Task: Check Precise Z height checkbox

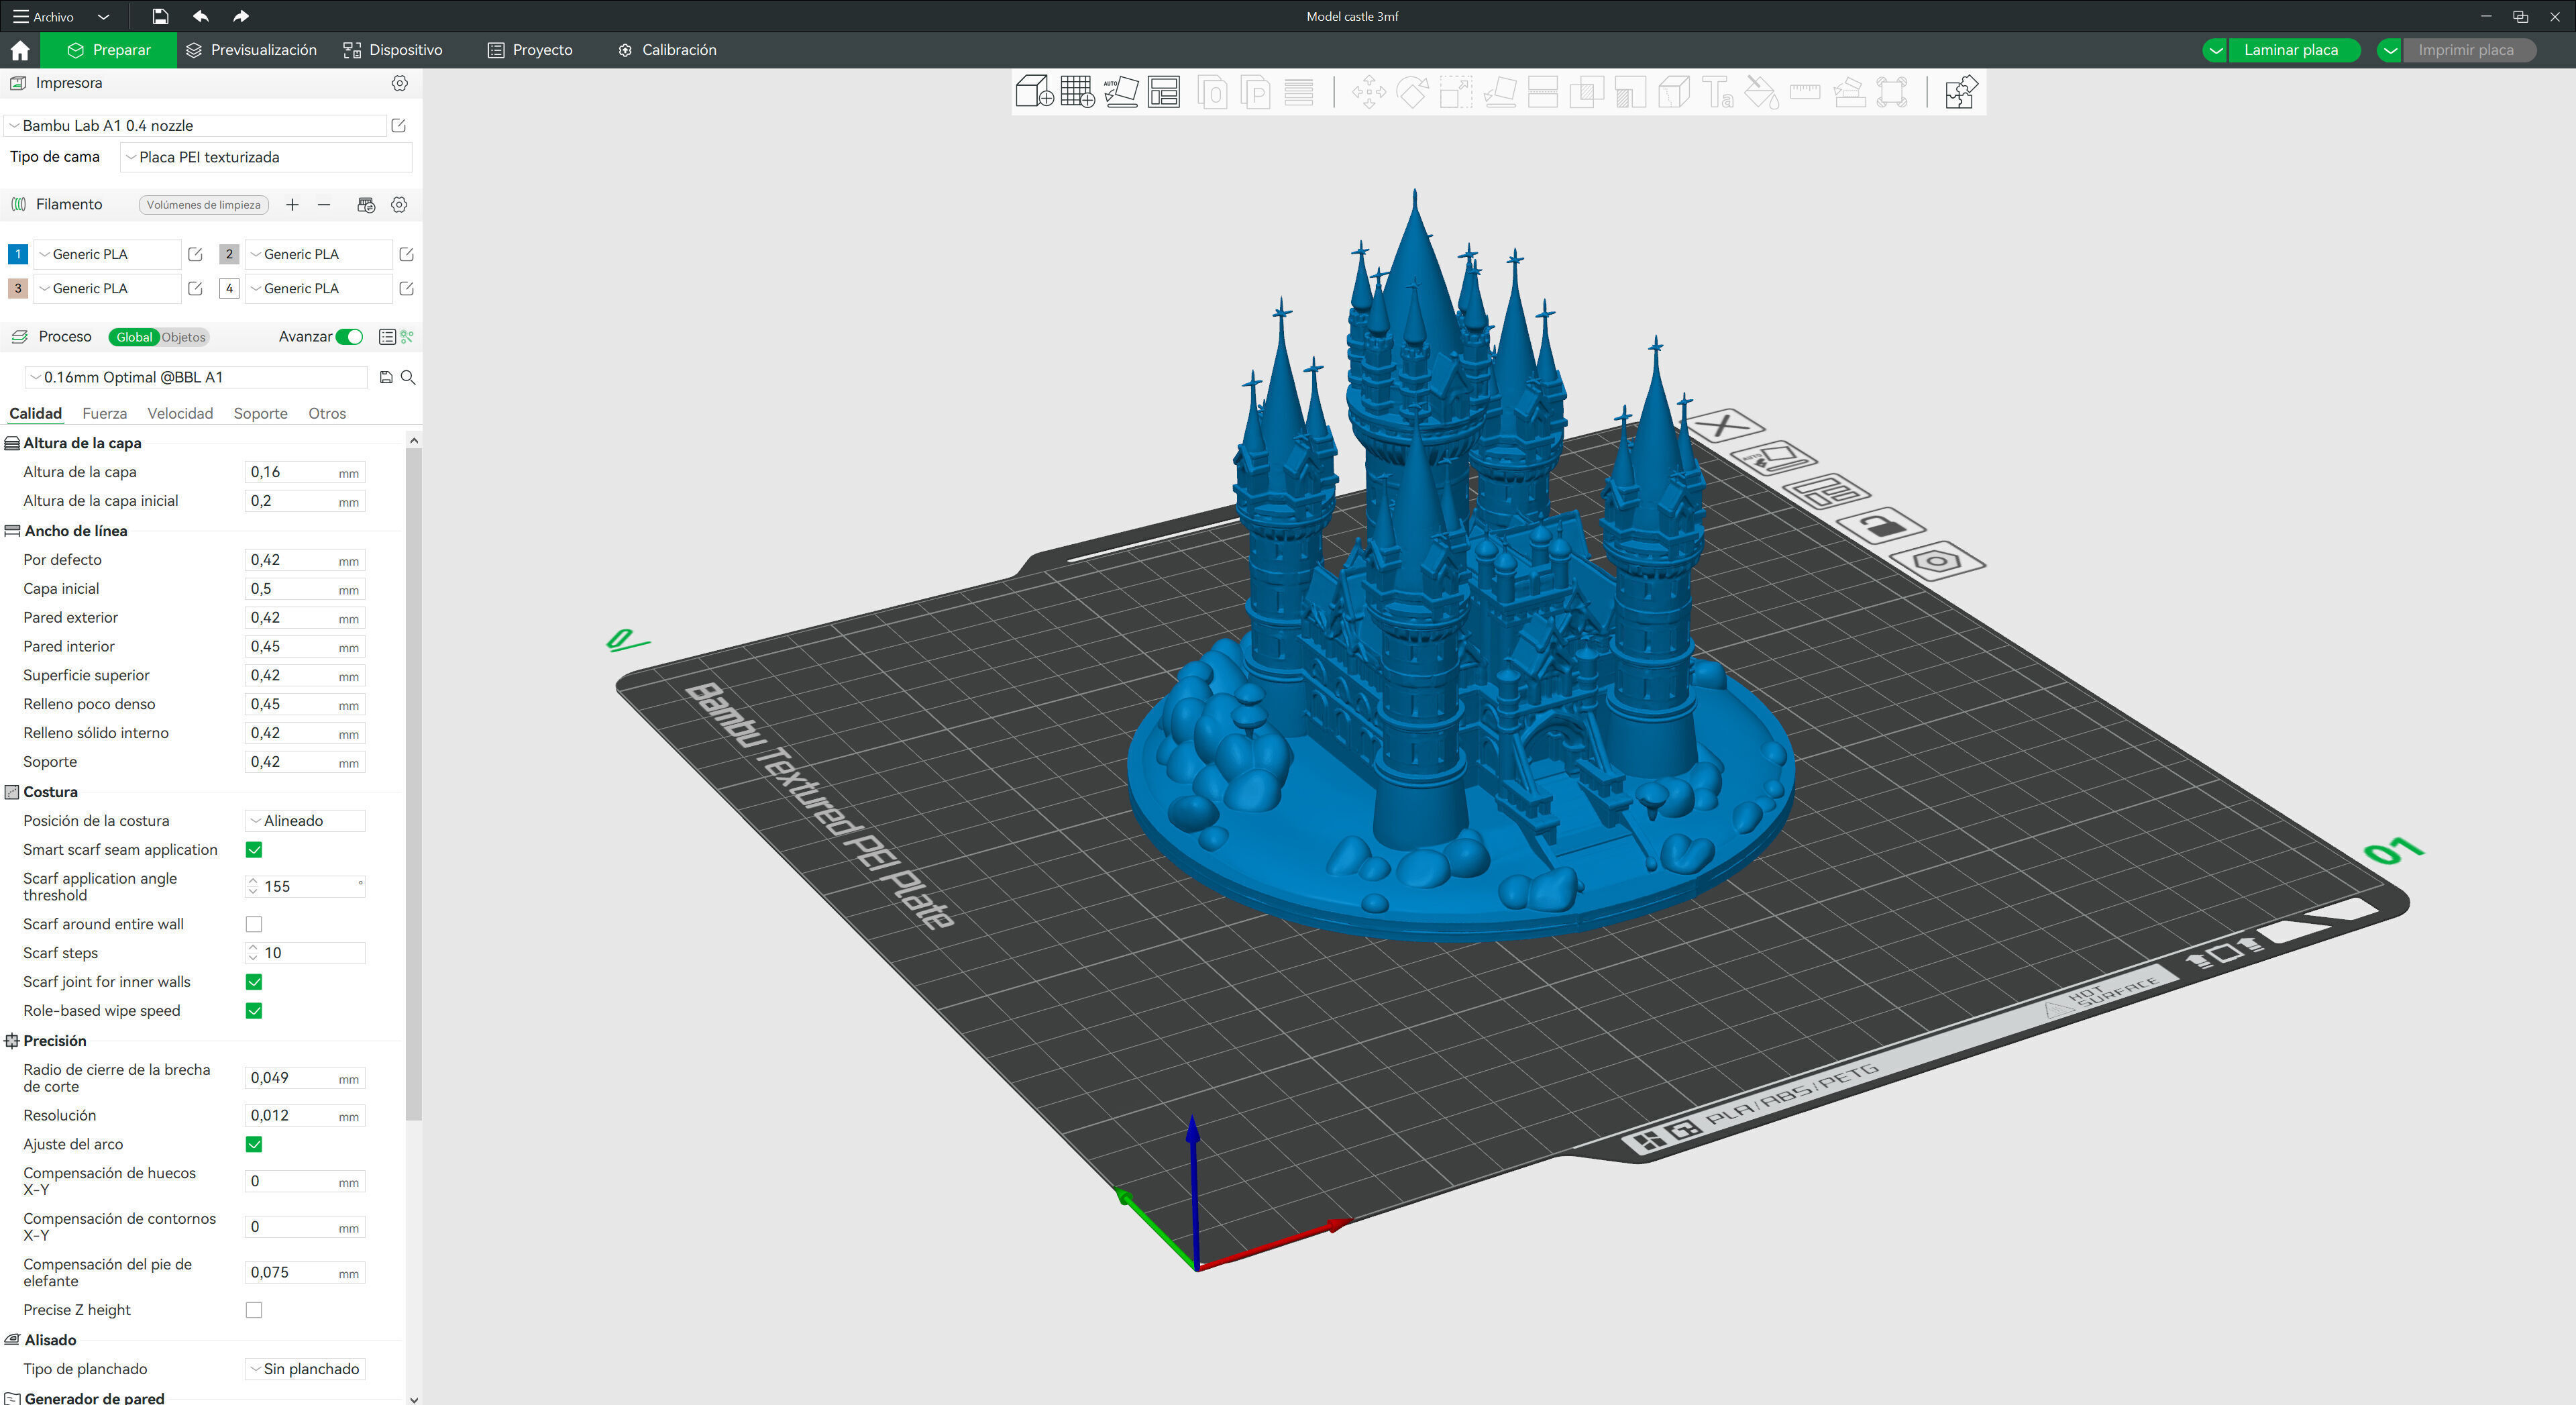Action: (254, 1310)
